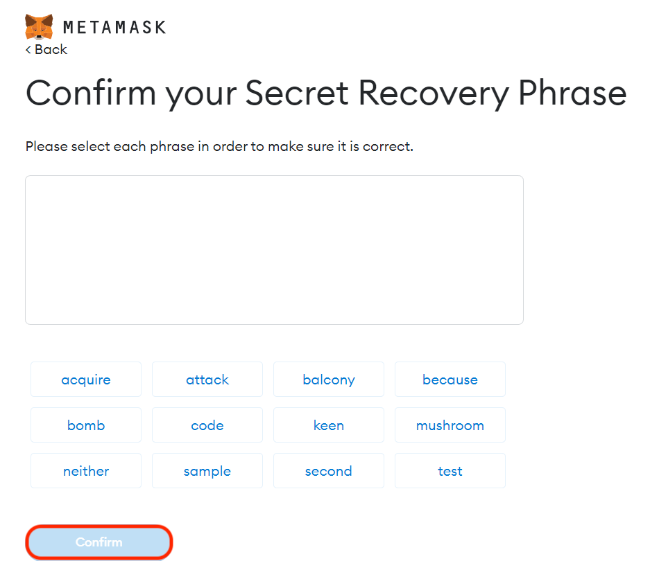Tap the "bomb" word button
Viewport: 650px width, 561px height.
86,425
